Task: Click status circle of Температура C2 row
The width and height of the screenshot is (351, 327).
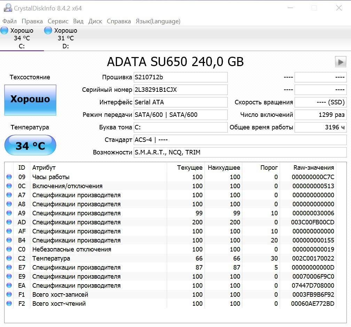Action: pyautogui.click(x=9, y=258)
